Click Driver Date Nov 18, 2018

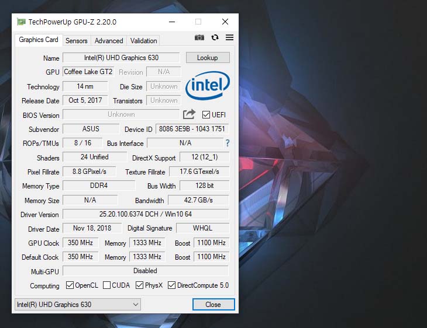[92, 228]
